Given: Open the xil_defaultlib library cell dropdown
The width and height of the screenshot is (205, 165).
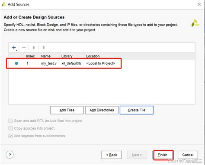Looking at the screenshot, I should click(71, 63).
